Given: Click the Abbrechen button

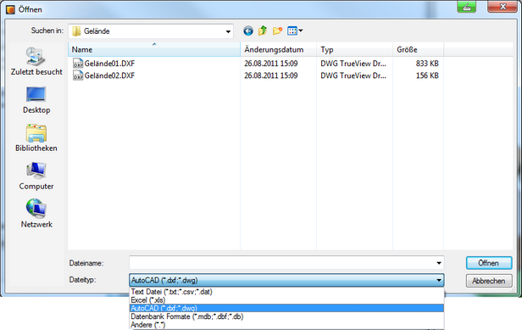Looking at the screenshot, I should click(x=489, y=281).
